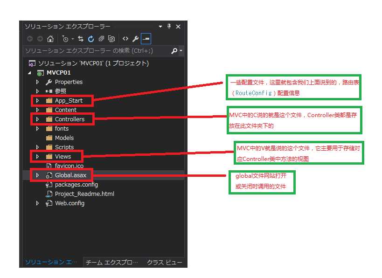Expand the Properties node
Screen dimensions: 382x278
[x=37, y=82]
